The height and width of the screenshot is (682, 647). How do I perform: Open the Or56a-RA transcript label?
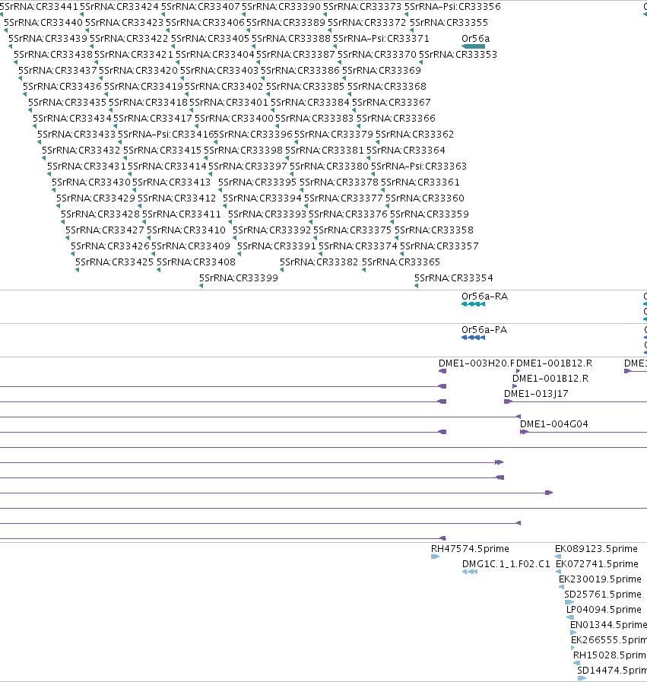tap(485, 297)
